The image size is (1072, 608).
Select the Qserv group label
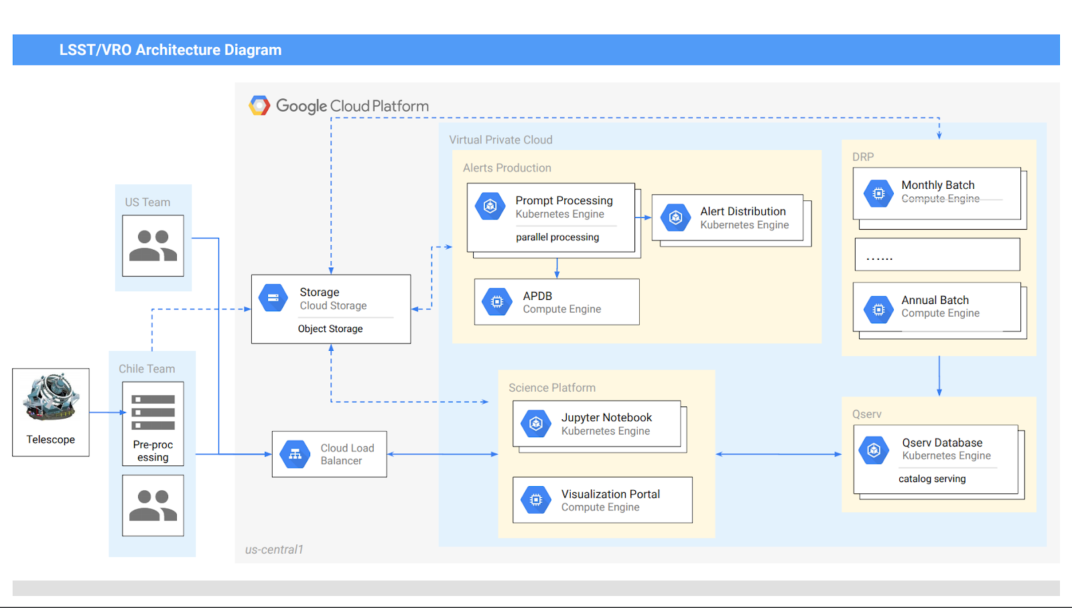pos(867,414)
